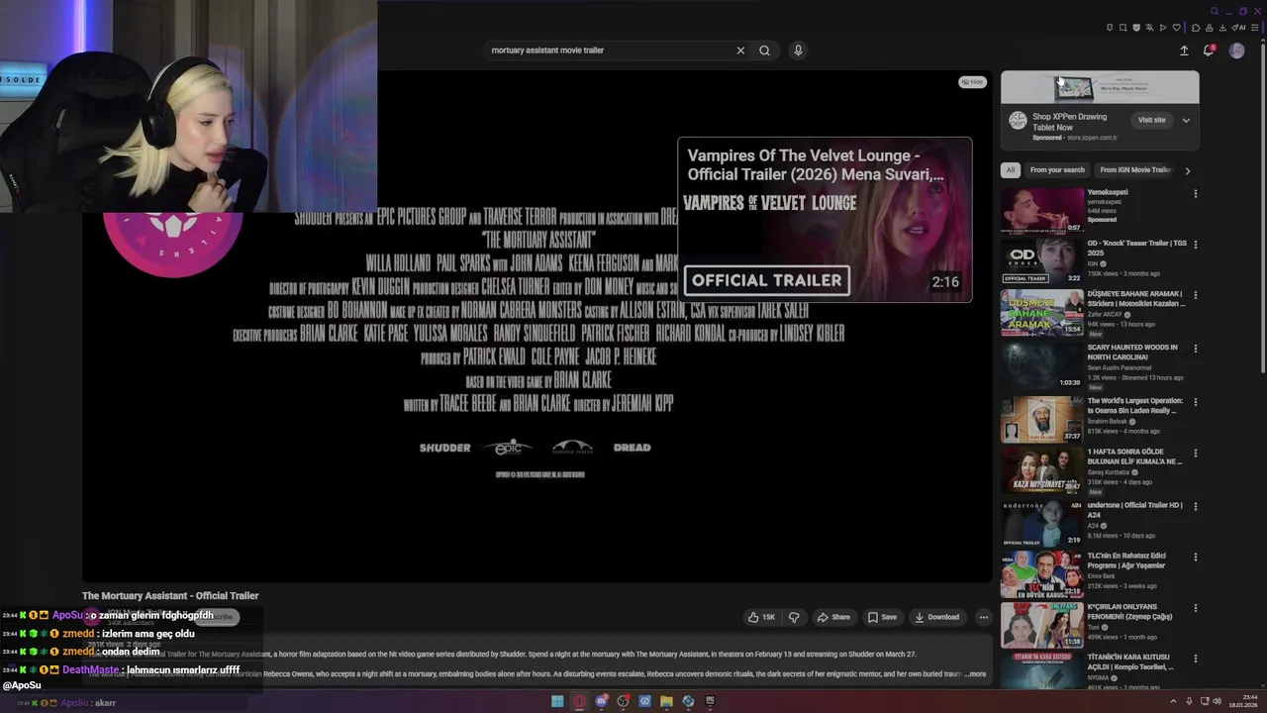Open Opera GX from the taskbar

coord(579,701)
